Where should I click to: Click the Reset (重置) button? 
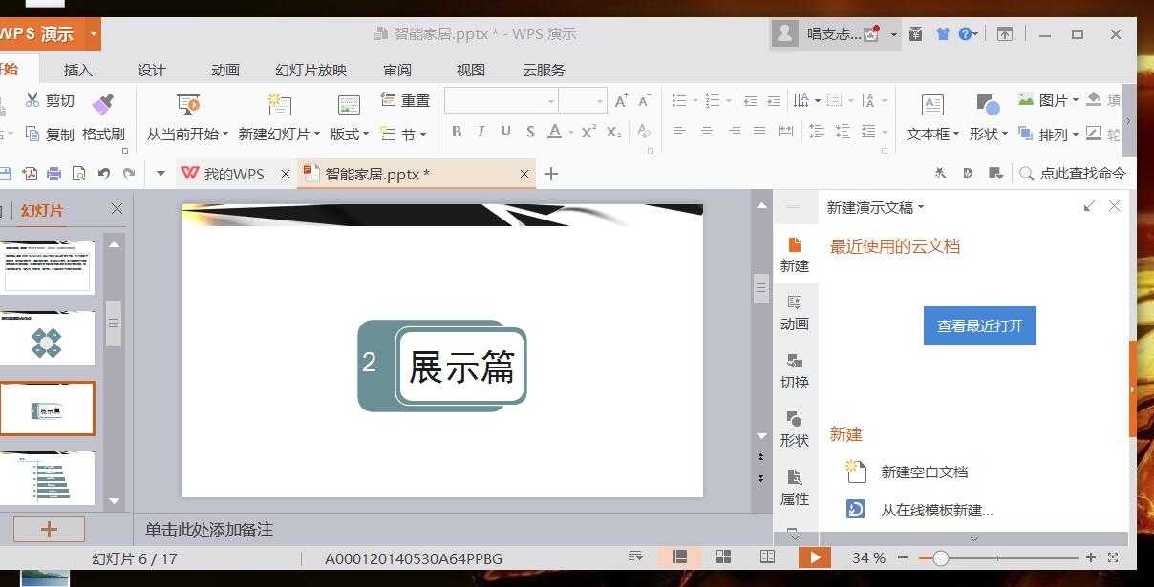point(405,100)
